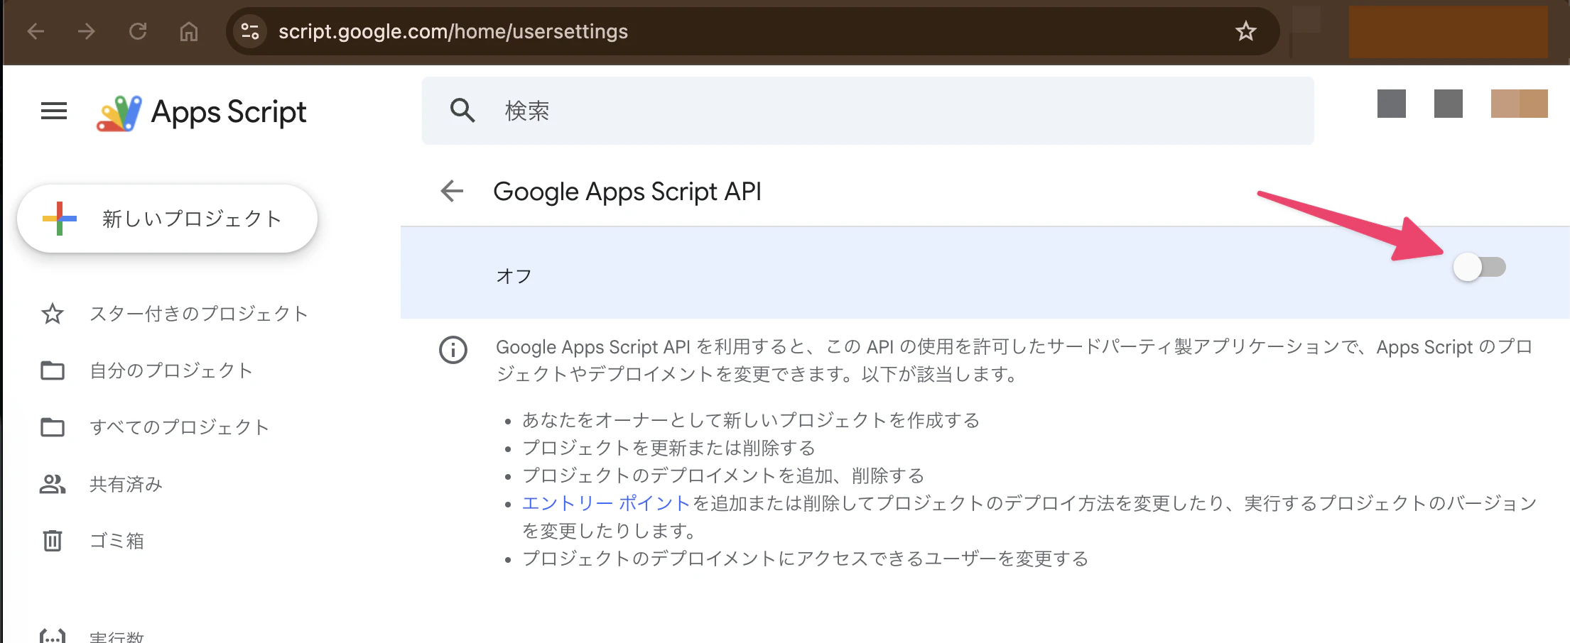The height and width of the screenshot is (643, 1570).
Task: Open ゴミ箱 in sidebar
Action: pos(117,541)
